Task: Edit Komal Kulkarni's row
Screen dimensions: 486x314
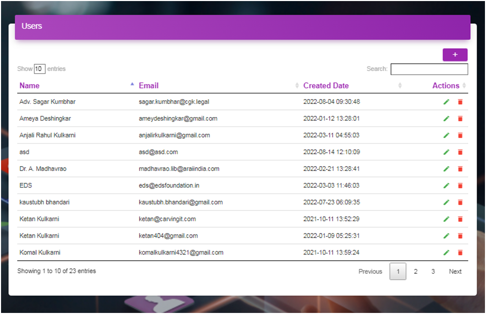Action: tap(446, 252)
